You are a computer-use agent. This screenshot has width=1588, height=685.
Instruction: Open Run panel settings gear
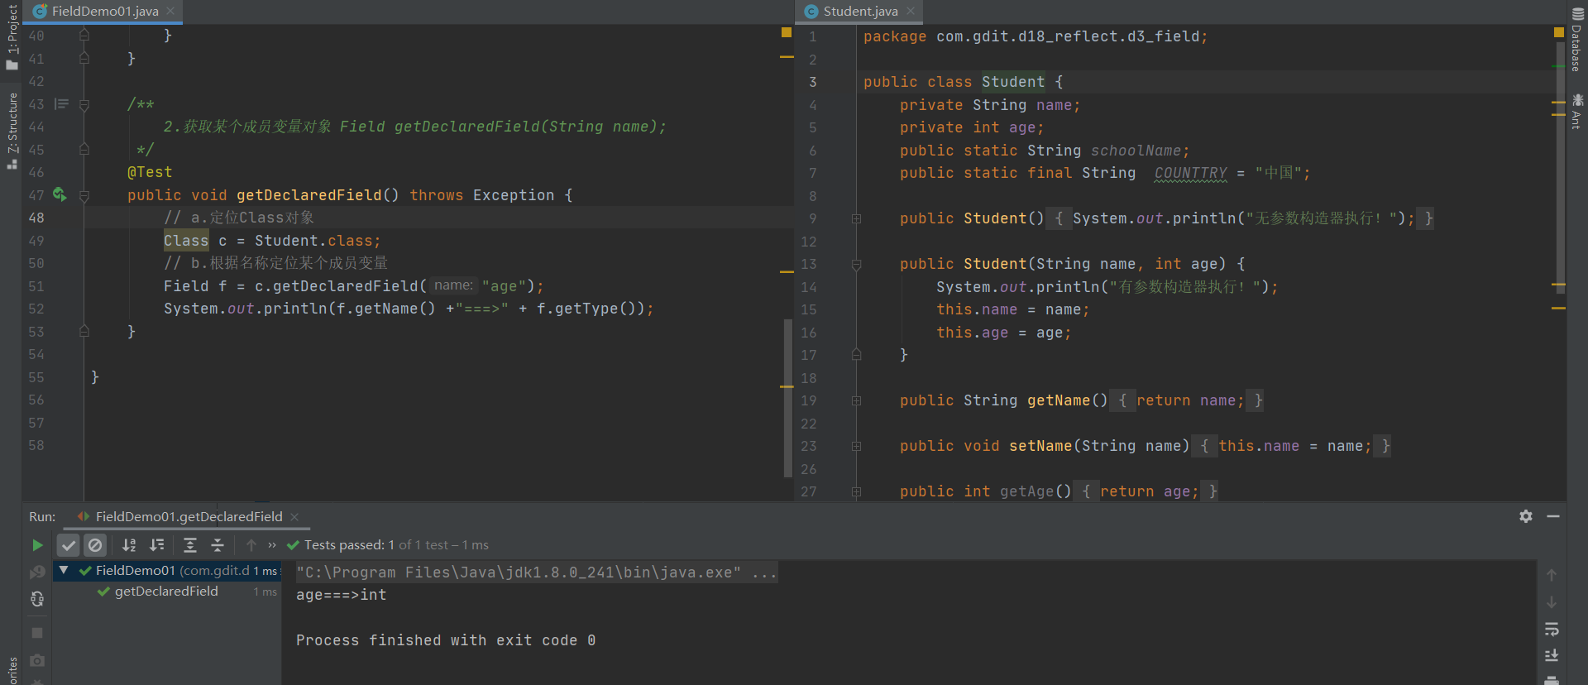click(x=1526, y=516)
